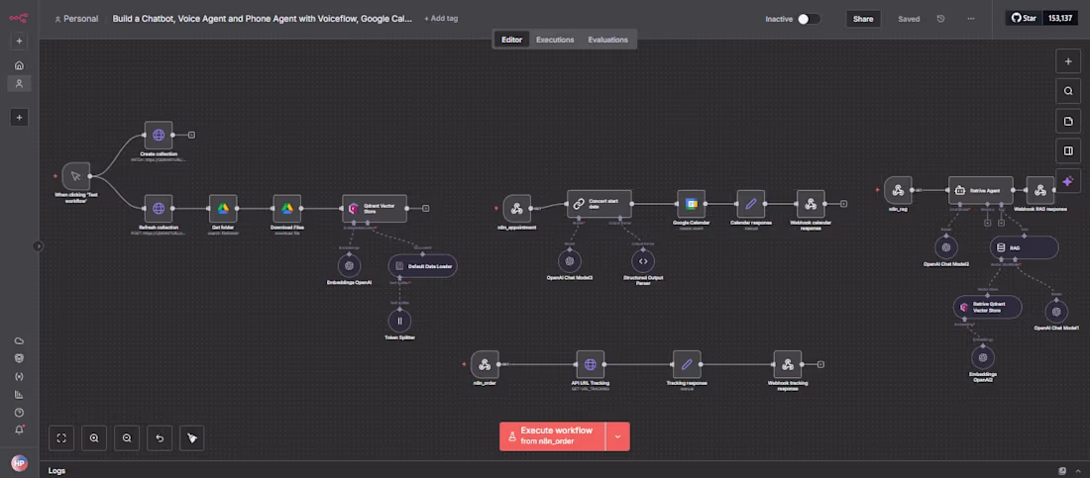Switch to the Editor tab

[511, 40]
